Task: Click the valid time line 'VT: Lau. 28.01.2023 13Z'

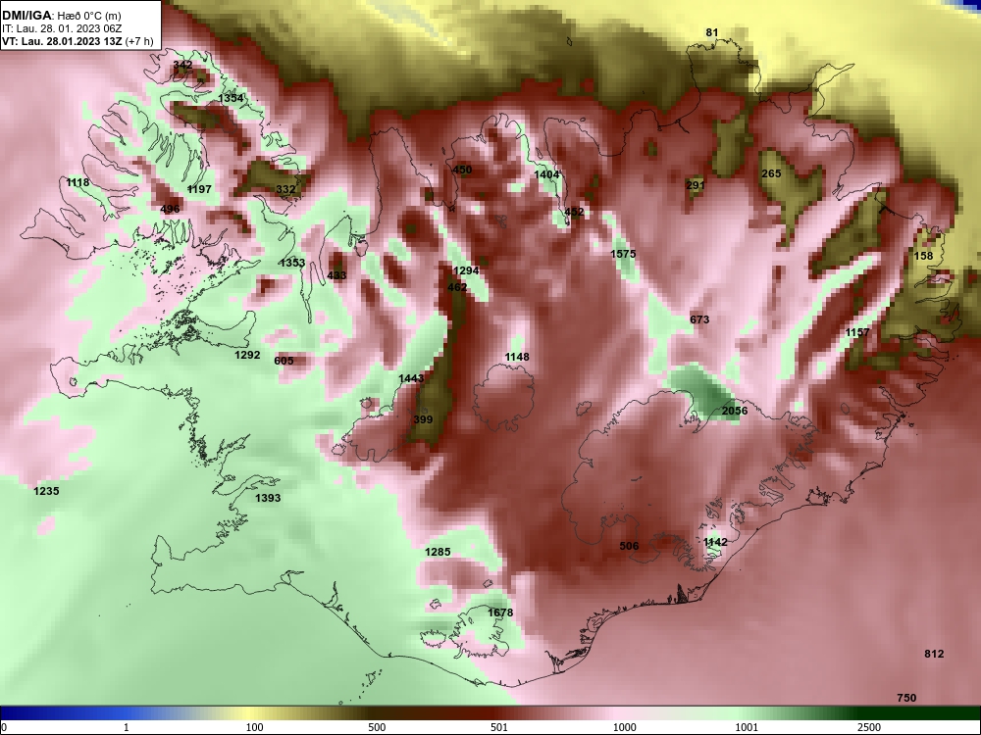Action: (x=63, y=42)
